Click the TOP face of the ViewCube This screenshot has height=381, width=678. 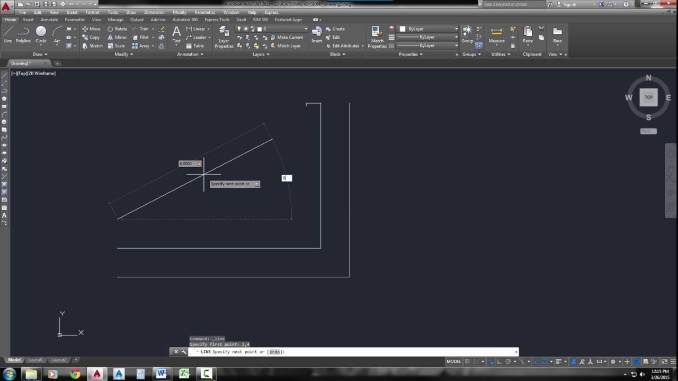tap(648, 97)
